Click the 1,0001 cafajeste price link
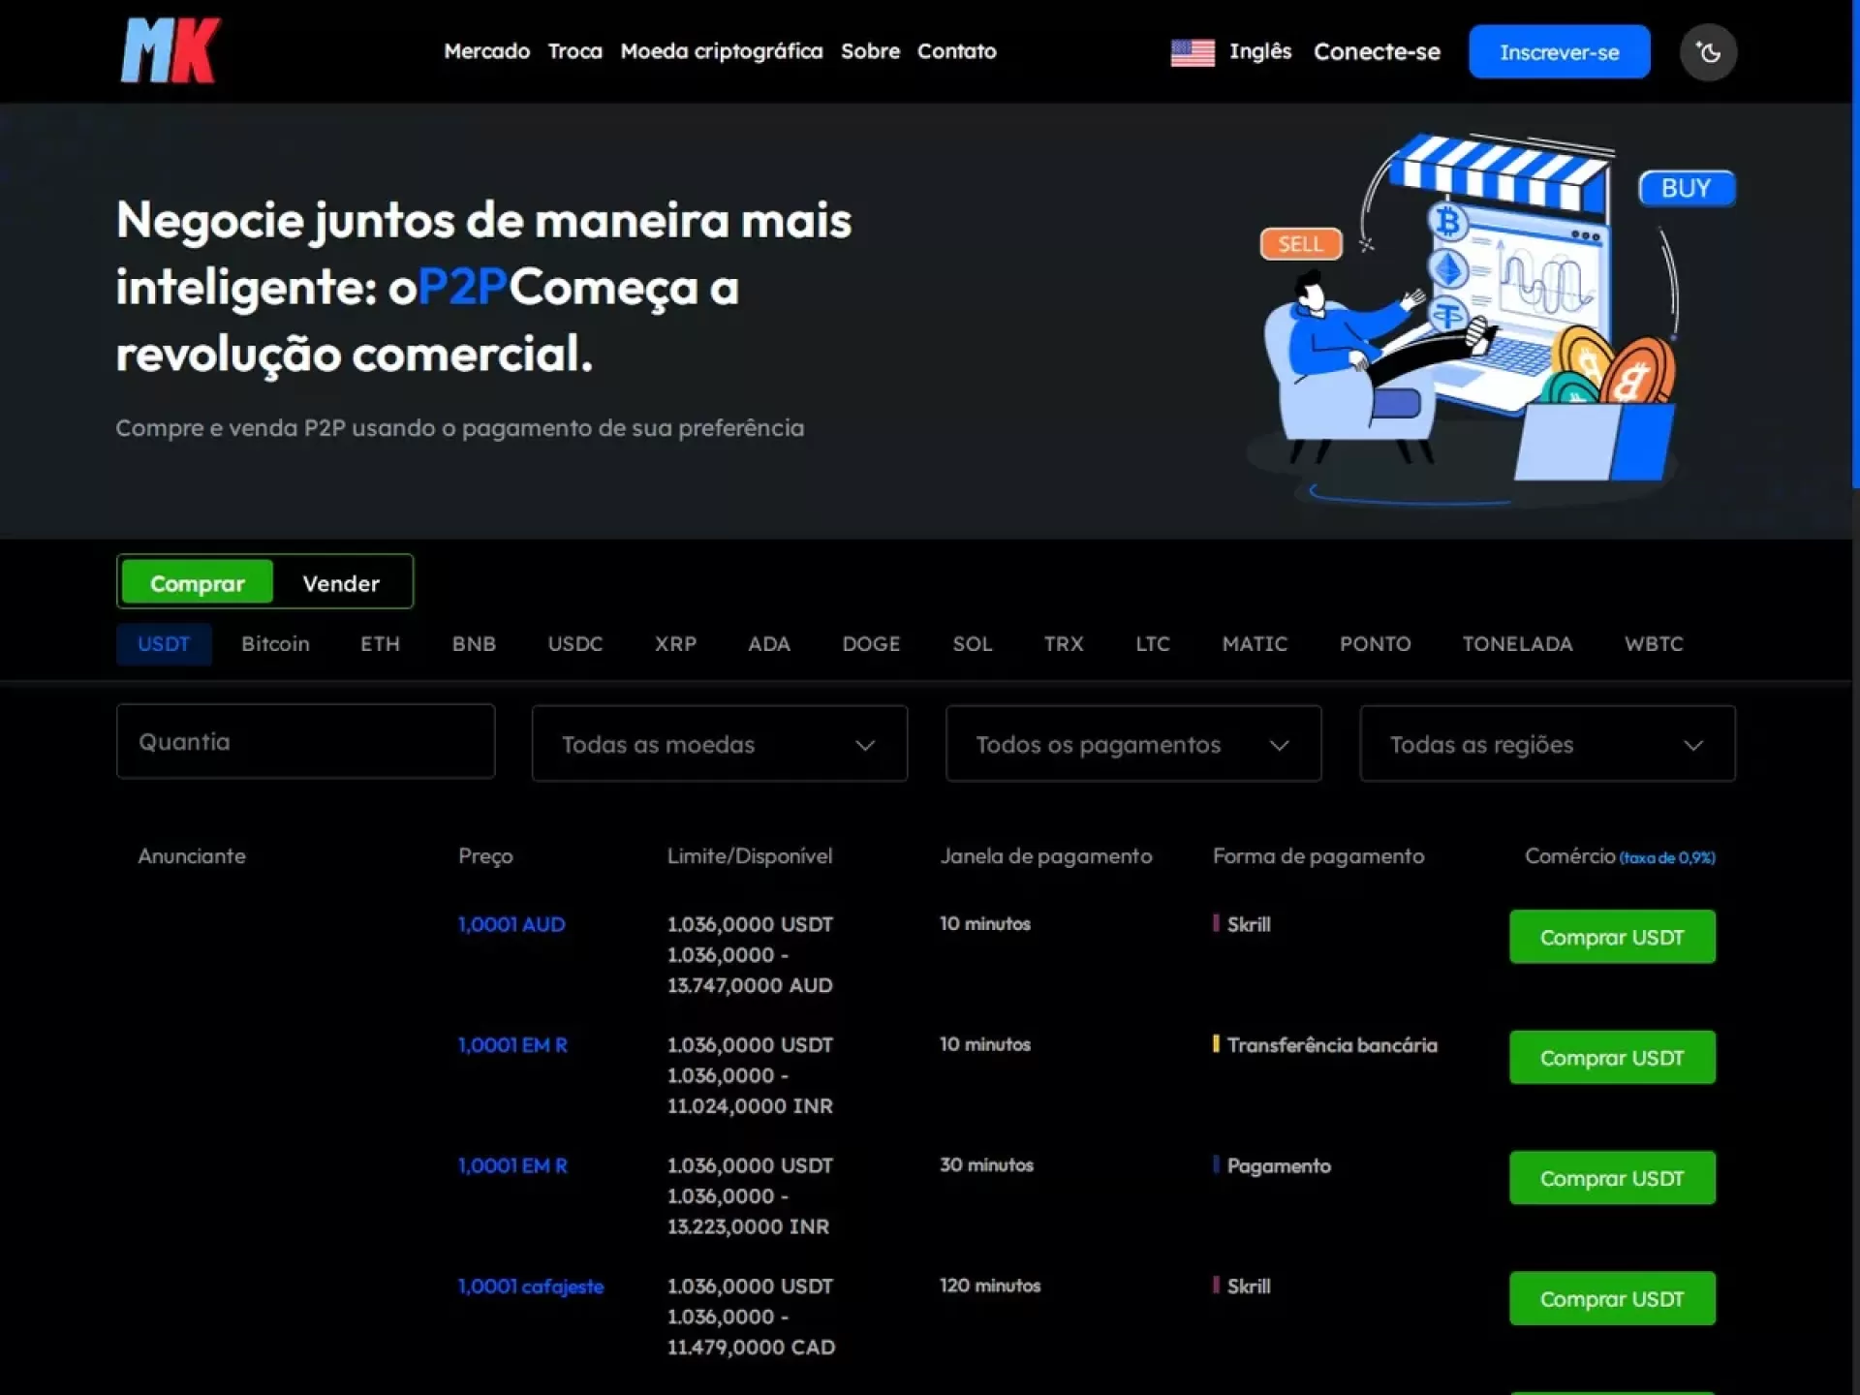 point(530,1286)
